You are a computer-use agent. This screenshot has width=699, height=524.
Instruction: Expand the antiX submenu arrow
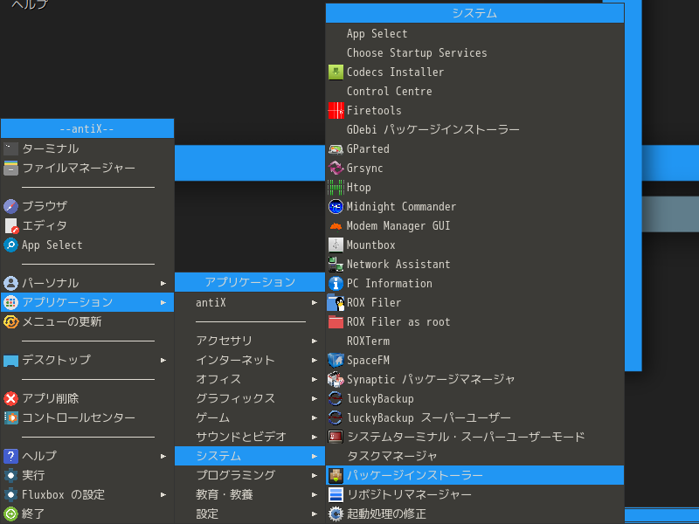[x=315, y=302]
